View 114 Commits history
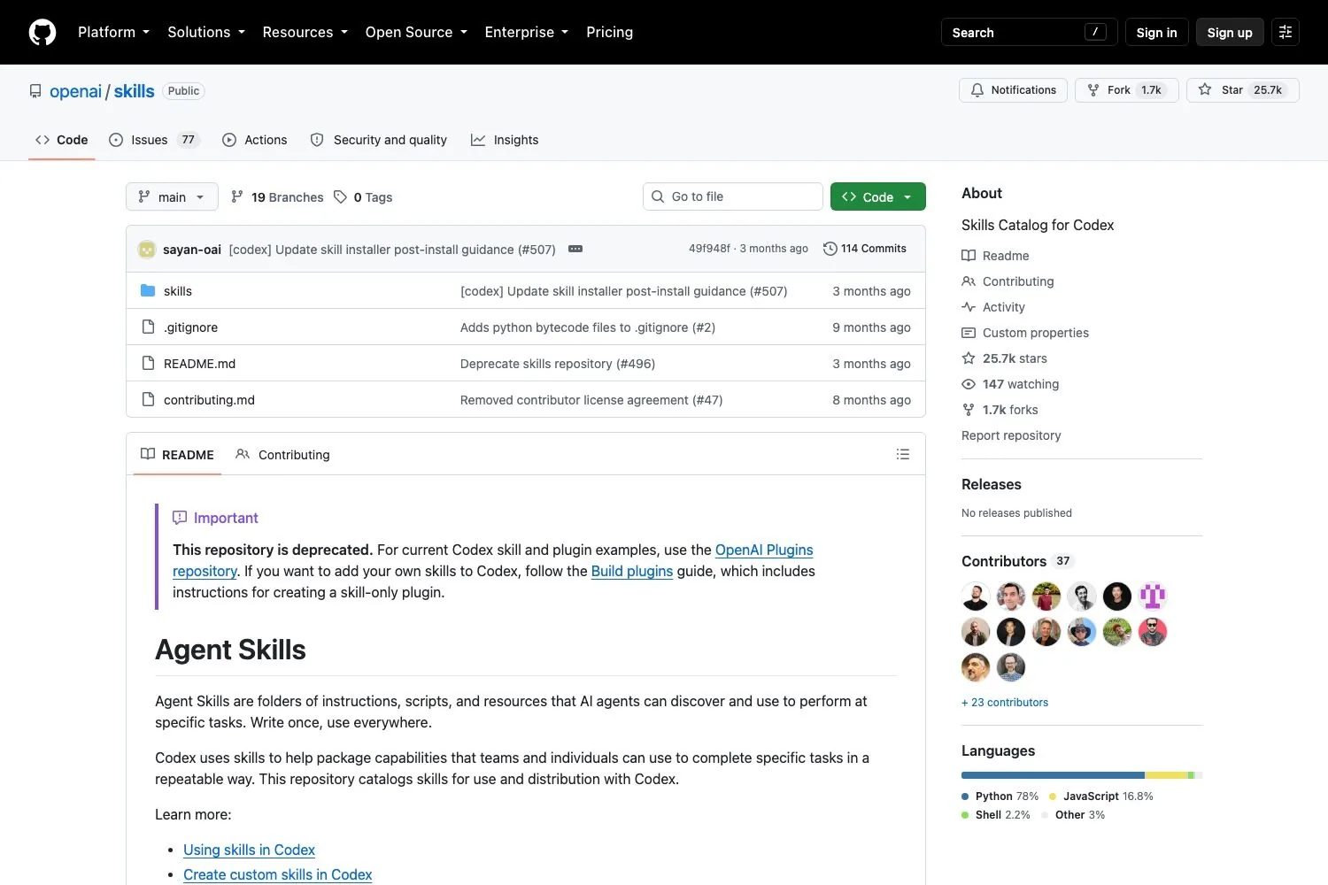The height and width of the screenshot is (885, 1328). pos(865,249)
